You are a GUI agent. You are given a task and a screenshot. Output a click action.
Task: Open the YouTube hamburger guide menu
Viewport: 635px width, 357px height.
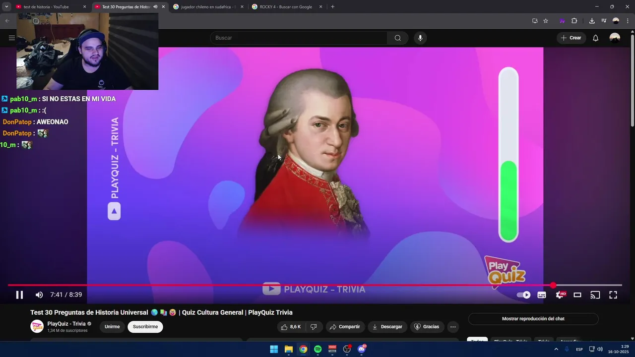12,38
